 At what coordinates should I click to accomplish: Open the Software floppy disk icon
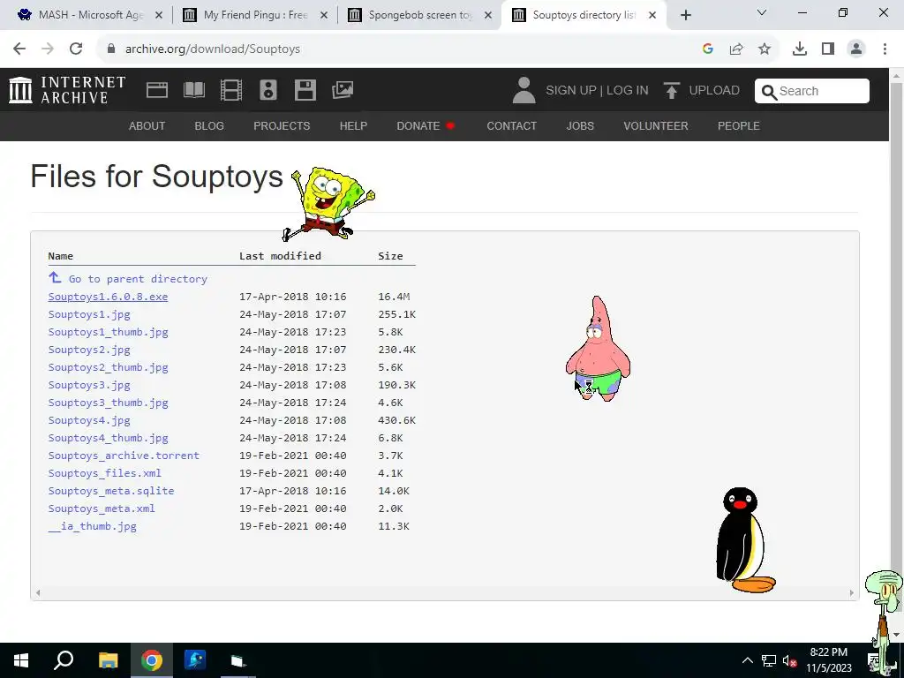[x=305, y=90]
